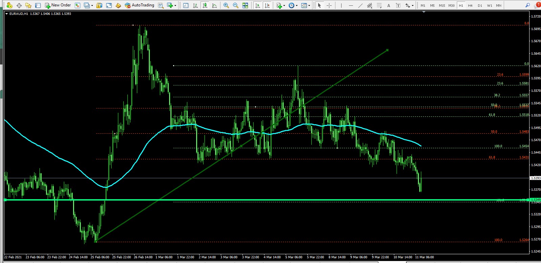Select bar chart display mode
The image size is (541, 263).
pyautogui.click(x=195, y=5)
